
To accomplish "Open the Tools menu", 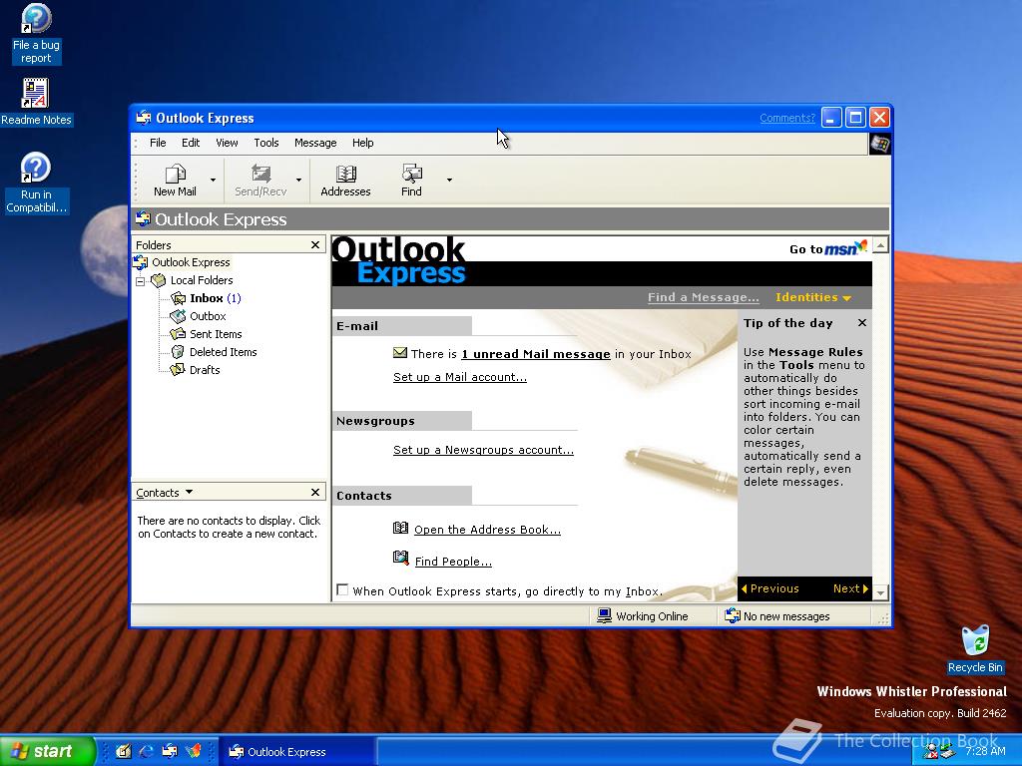I will tap(265, 143).
